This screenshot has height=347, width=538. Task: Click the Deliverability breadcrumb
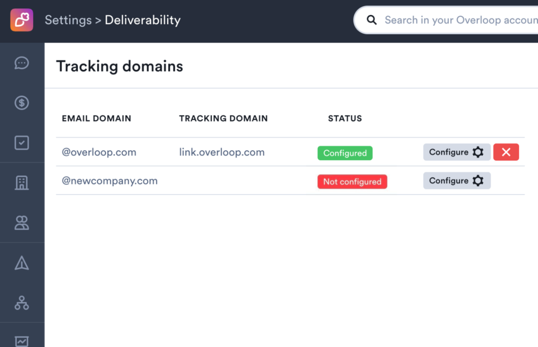[x=143, y=20]
